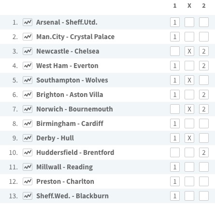The width and height of the screenshot is (215, 206).
Task: Open statistics chart icon for Newcastle - Chelsea
Action: [28, 51]
